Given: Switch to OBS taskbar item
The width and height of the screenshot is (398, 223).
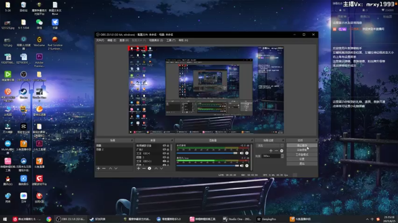Looking at the screenshot, I should (x=71, y=219).
